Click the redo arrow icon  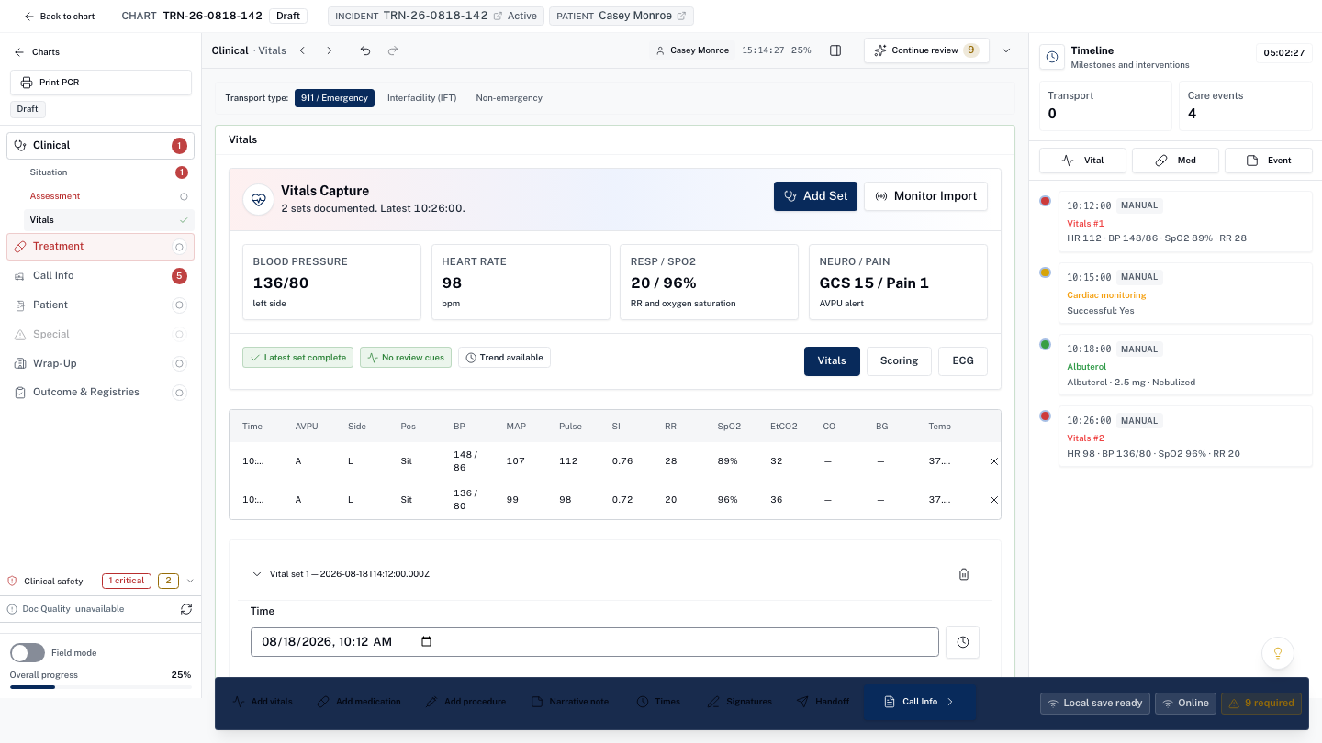393,50
